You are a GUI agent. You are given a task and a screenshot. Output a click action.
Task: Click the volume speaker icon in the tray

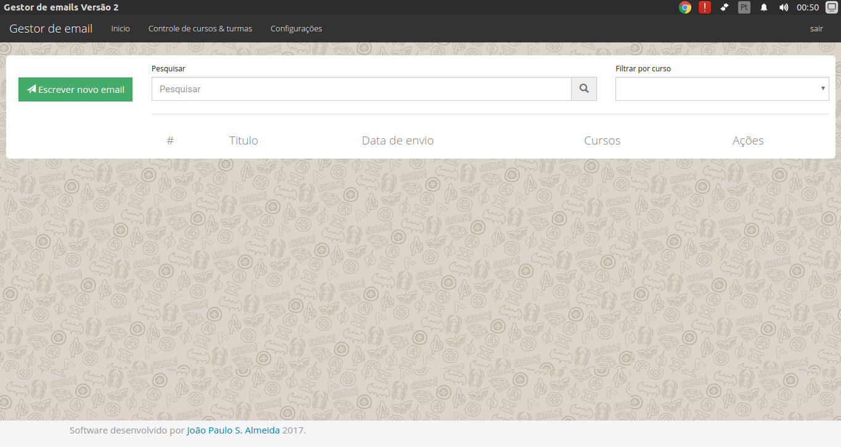point(784,8)
